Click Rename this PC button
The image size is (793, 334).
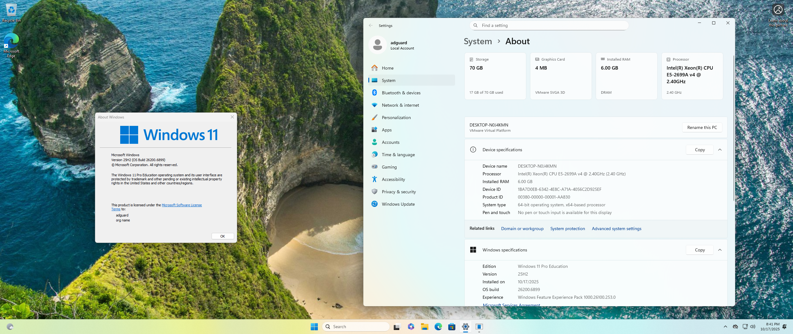[x=702, y=127]
